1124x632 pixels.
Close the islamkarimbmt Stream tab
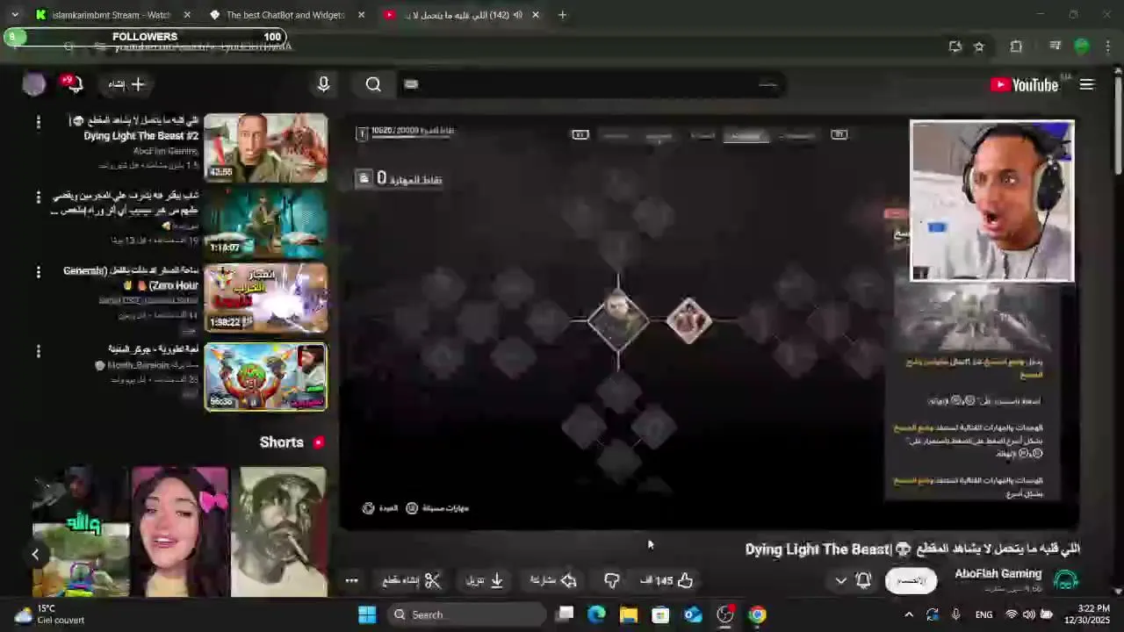coord(187,15)
